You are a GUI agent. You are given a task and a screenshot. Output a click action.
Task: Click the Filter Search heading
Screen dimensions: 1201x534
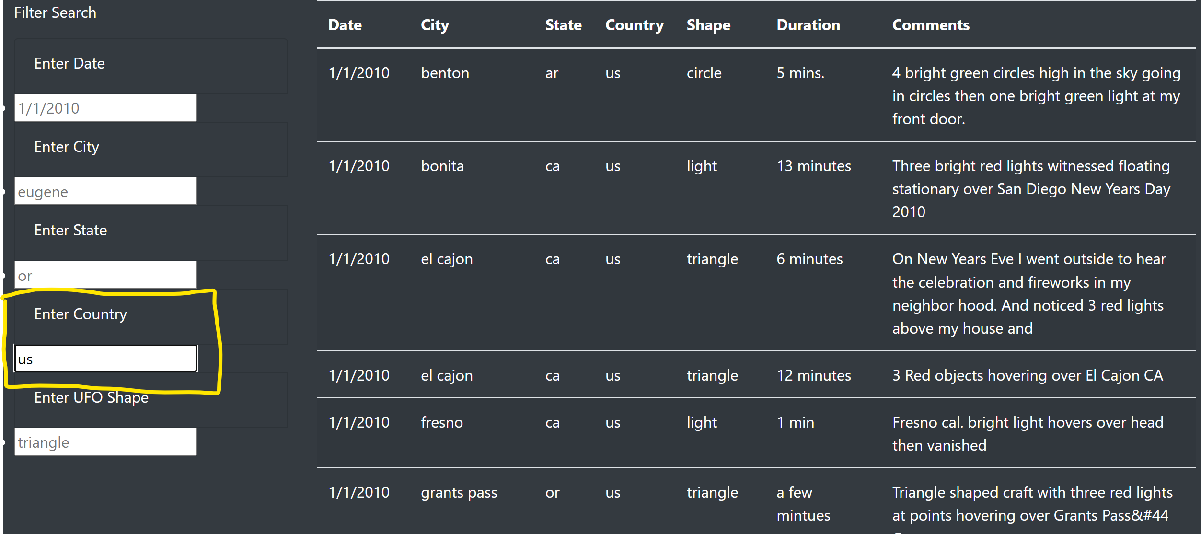click(x=55, y=12)
